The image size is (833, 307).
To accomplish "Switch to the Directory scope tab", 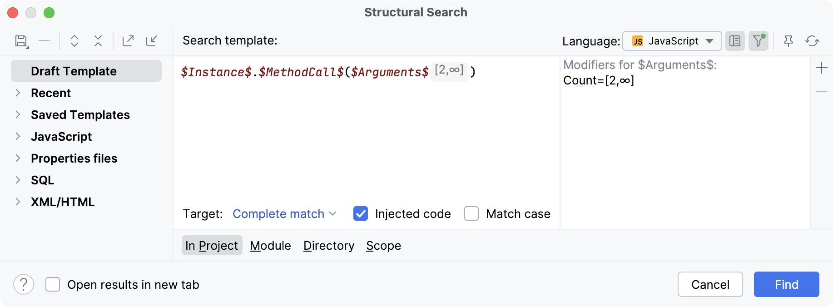I will pyautogui.click(x=329, y=246).
